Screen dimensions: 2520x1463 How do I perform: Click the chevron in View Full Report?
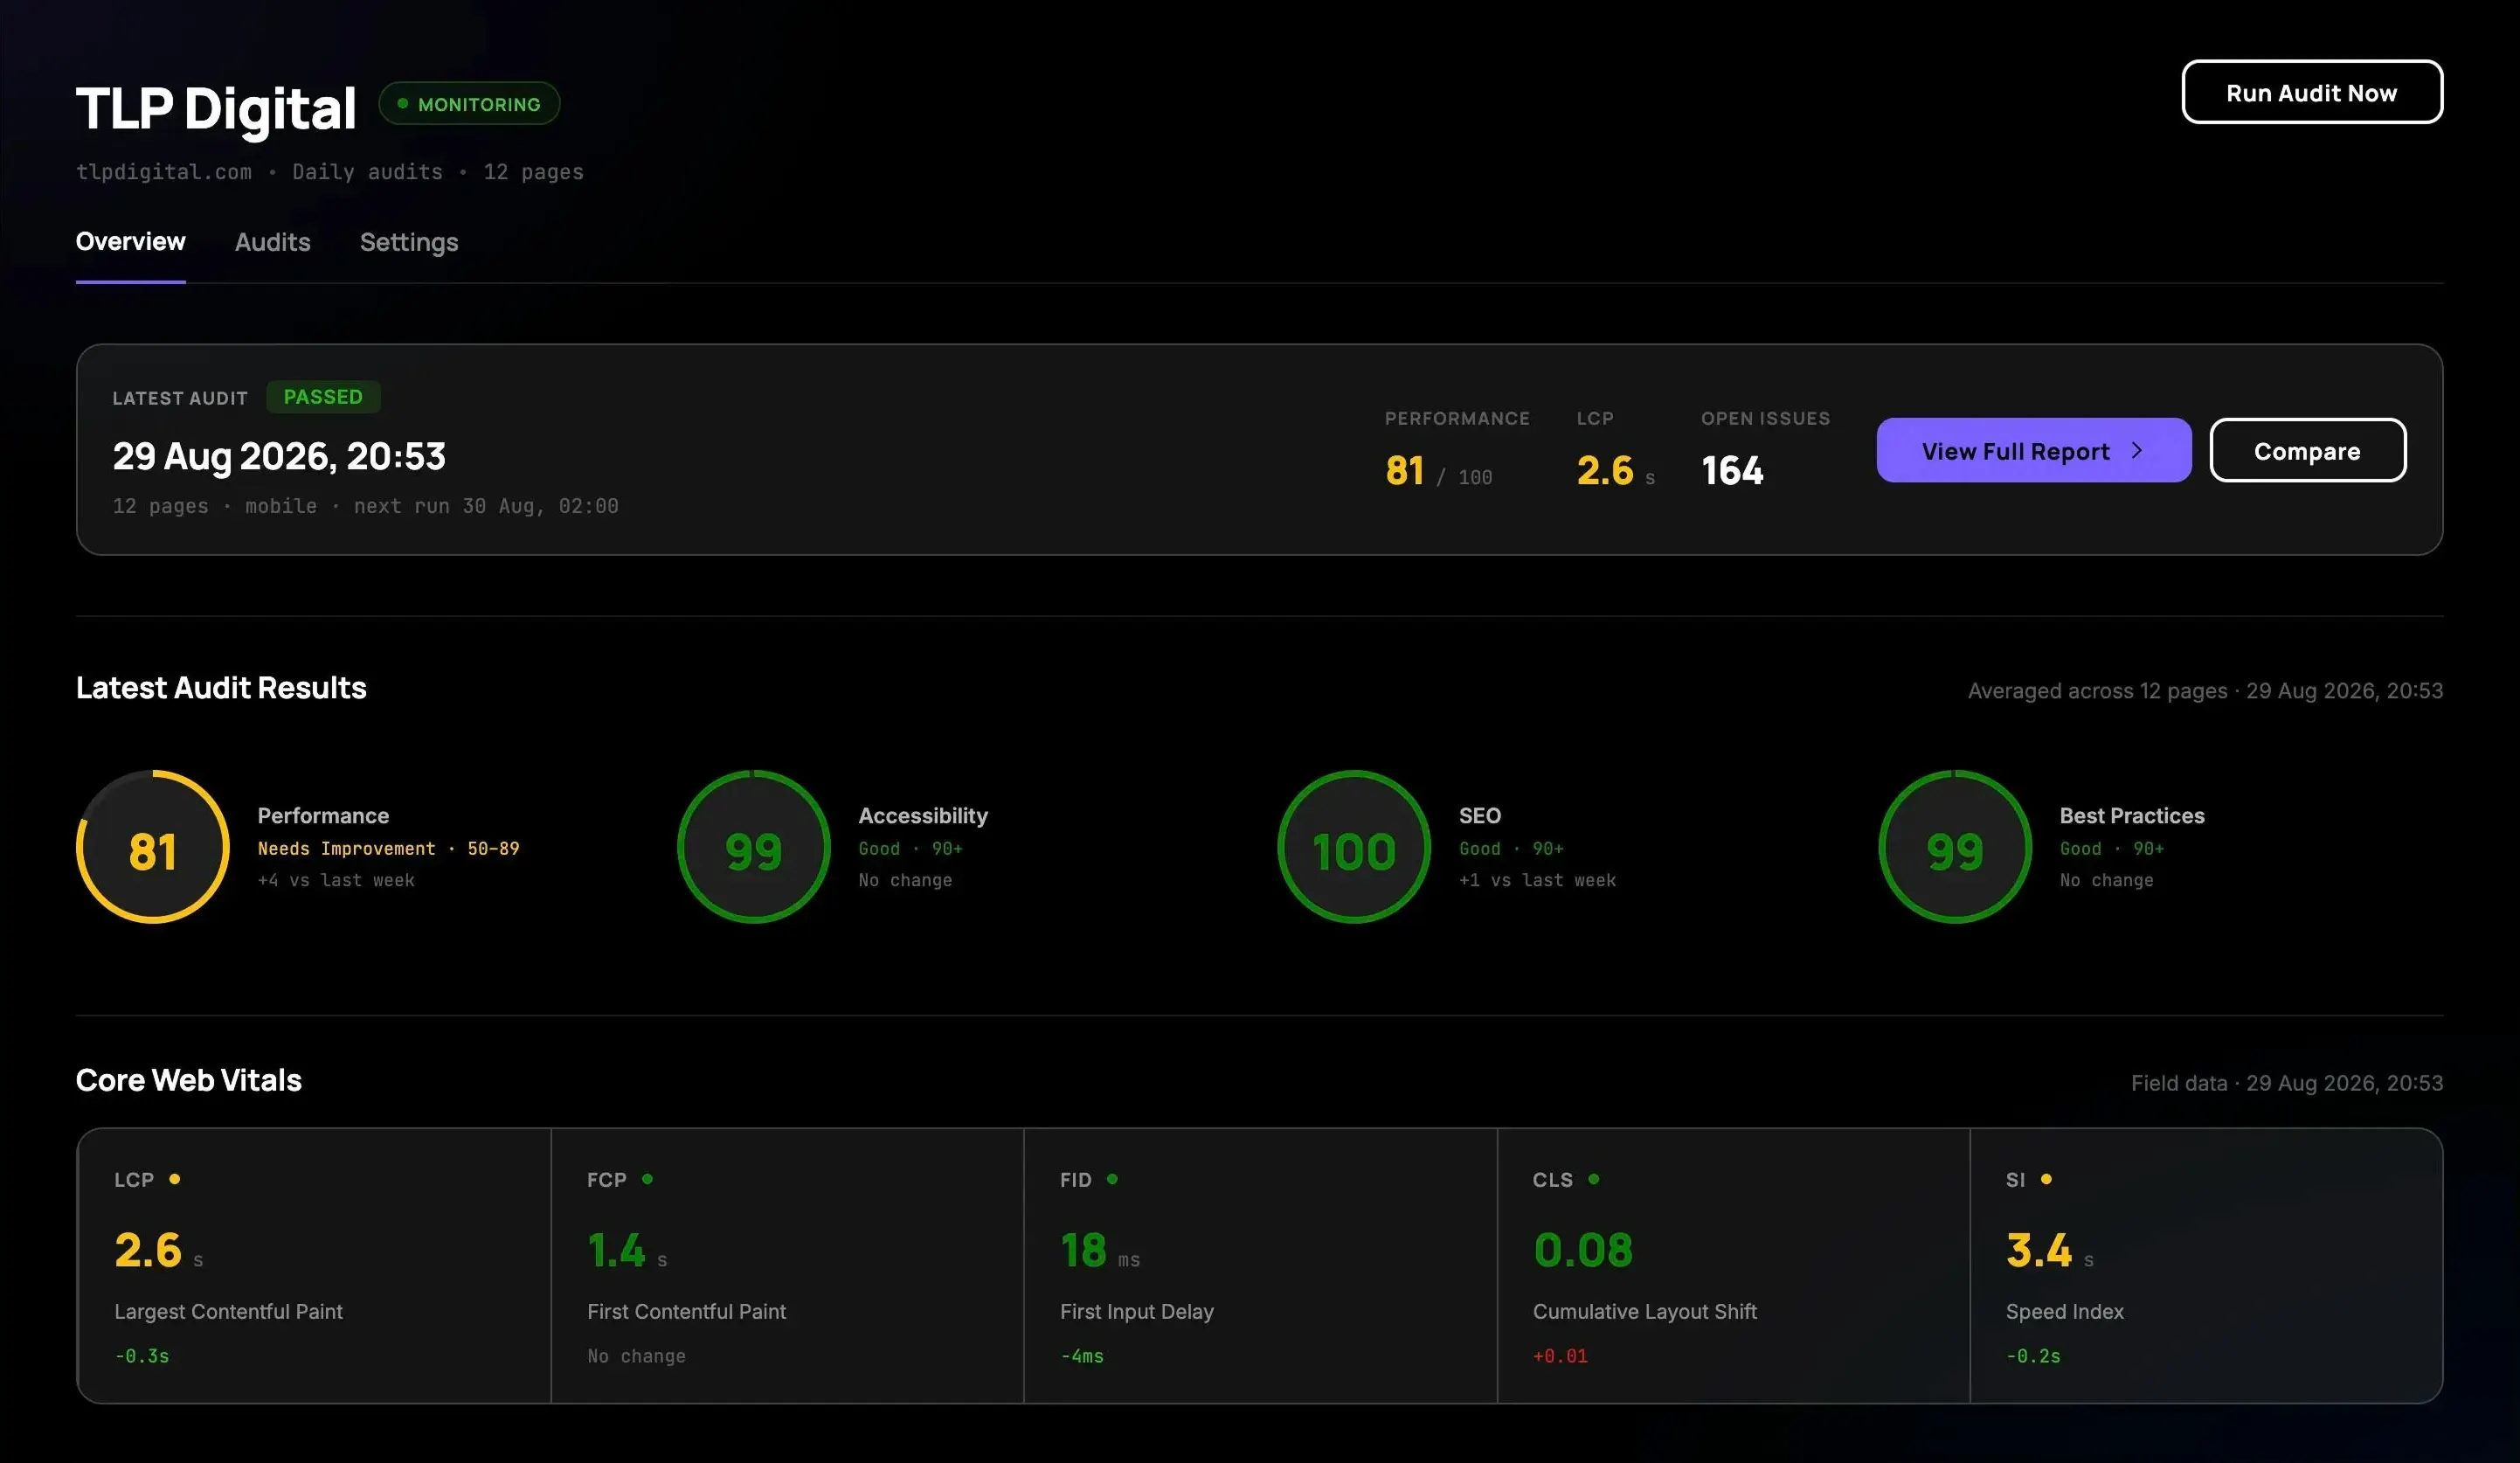2137,450
